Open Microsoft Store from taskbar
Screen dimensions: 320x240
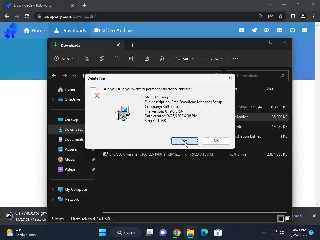(218, 232)
